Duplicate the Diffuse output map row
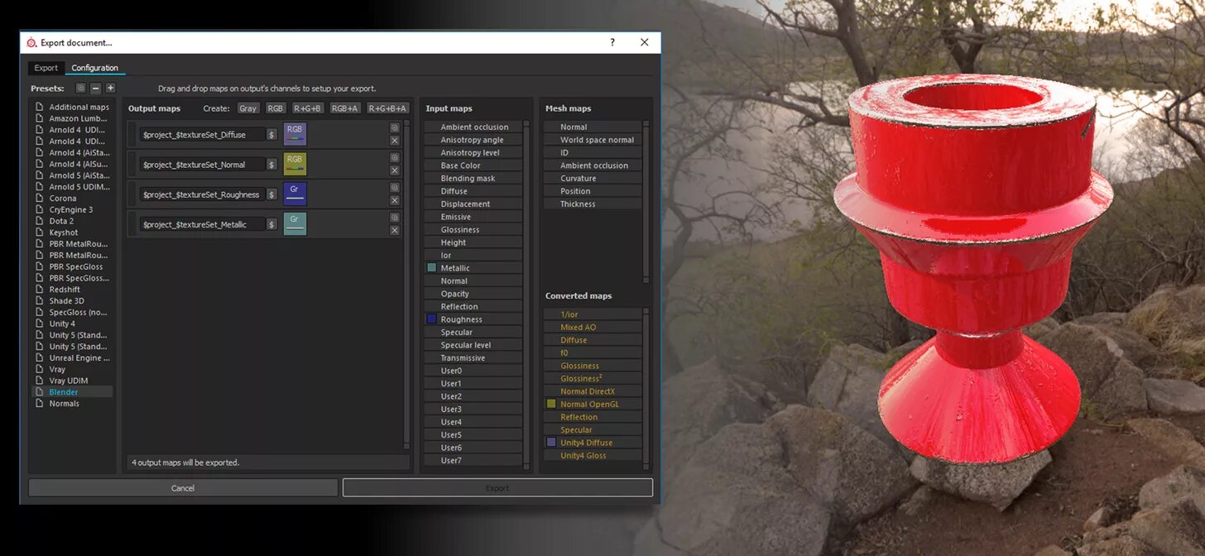The width and height of the screenshot is (1205, 556). pos(395,127)
